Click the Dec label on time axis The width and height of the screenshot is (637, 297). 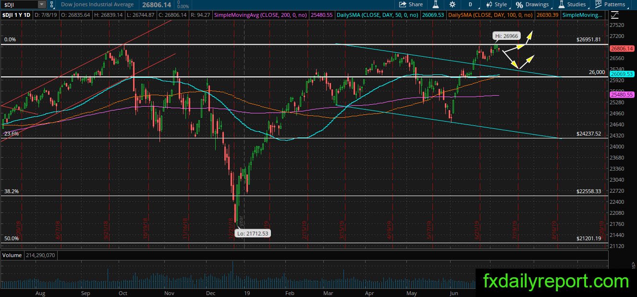210,292
